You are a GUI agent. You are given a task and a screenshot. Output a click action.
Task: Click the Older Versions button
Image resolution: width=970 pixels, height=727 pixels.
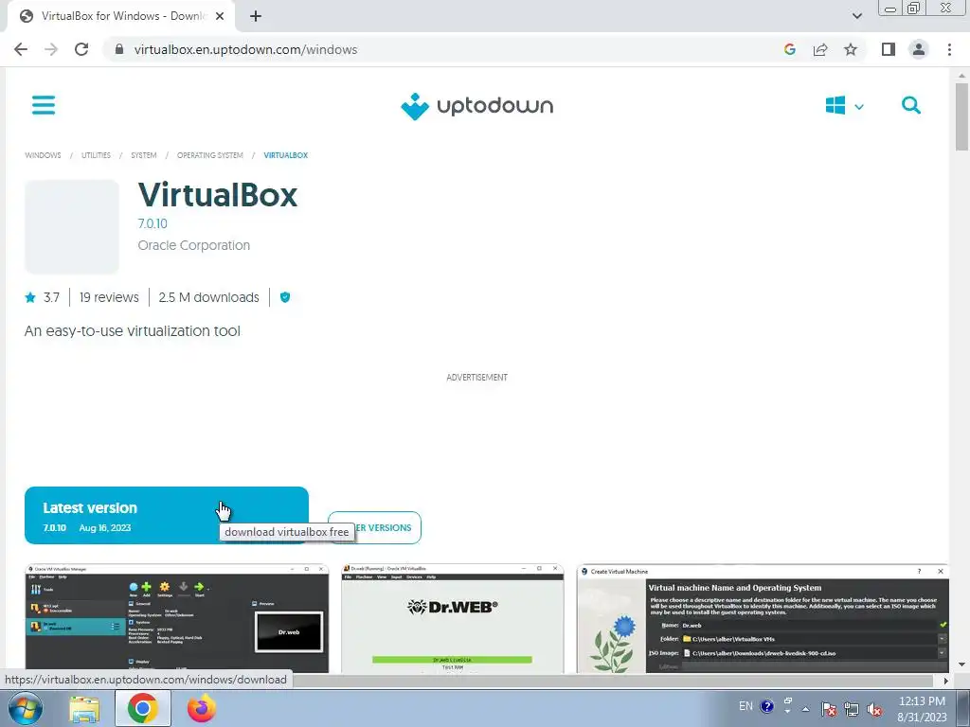click(x=374, y=528)
